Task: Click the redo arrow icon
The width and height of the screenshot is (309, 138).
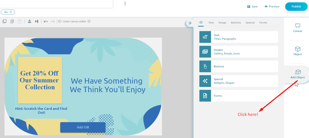Action: [x=53, y=22]
